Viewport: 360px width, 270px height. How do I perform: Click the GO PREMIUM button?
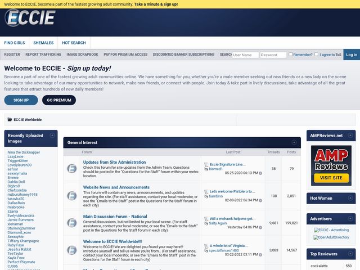59,100
